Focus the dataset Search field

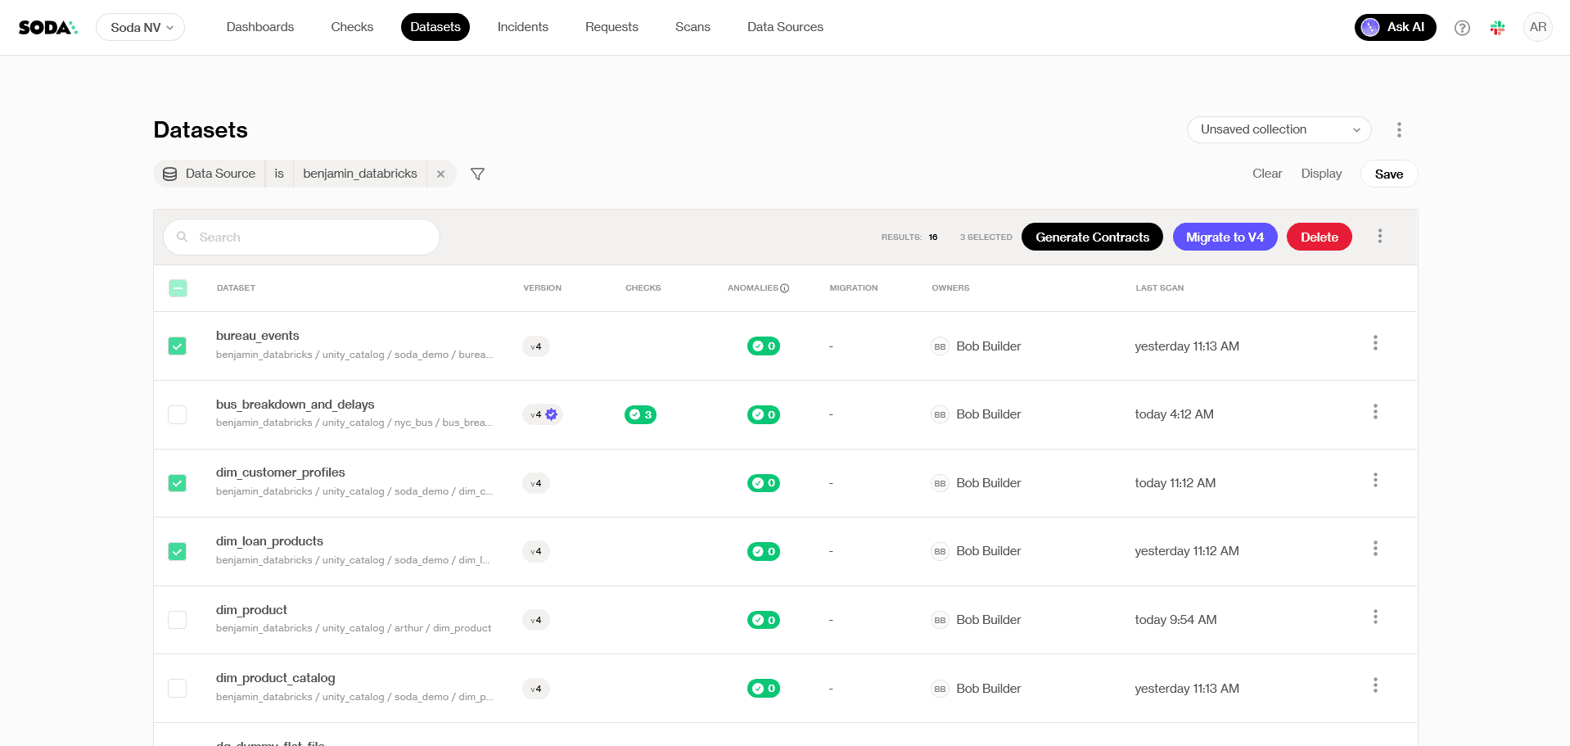[301, 237]
